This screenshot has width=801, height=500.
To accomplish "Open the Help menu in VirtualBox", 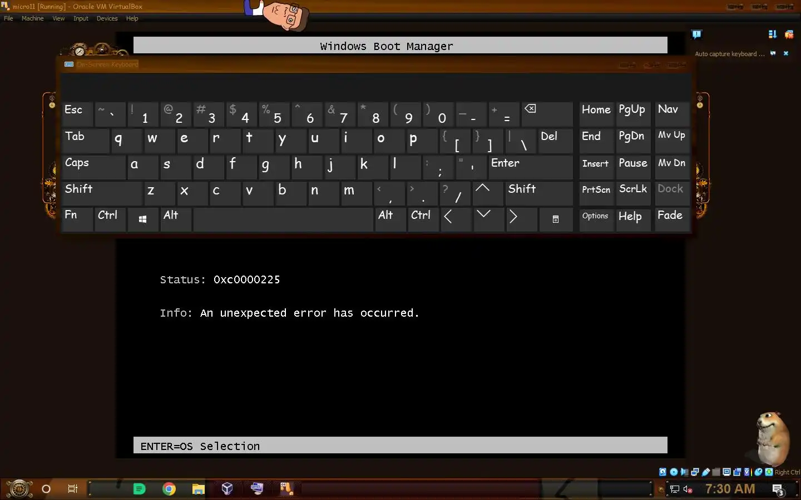I will coord(132,18).
